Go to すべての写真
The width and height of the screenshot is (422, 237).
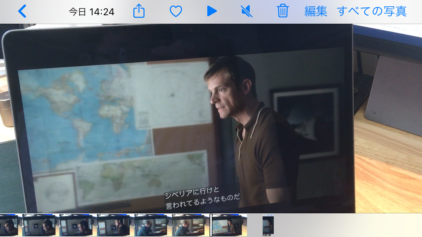[372, 11]
